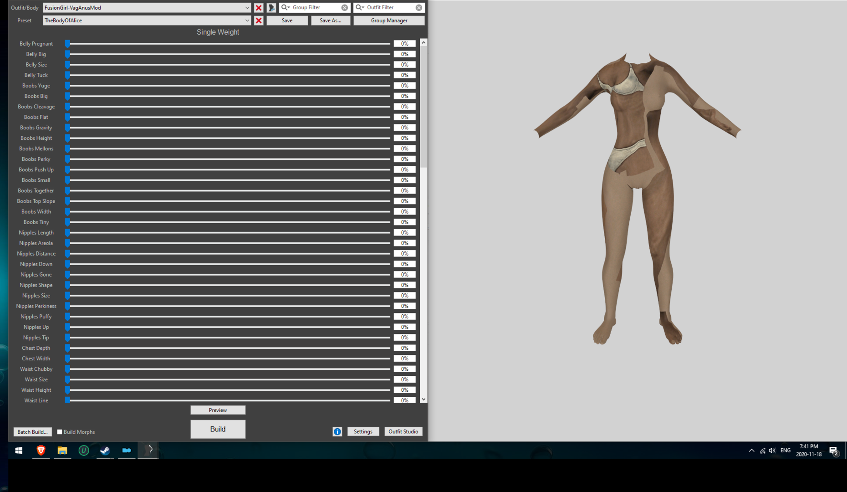Click the large Build button
Screen dimensions: 847x492
(x=218, y=429)
